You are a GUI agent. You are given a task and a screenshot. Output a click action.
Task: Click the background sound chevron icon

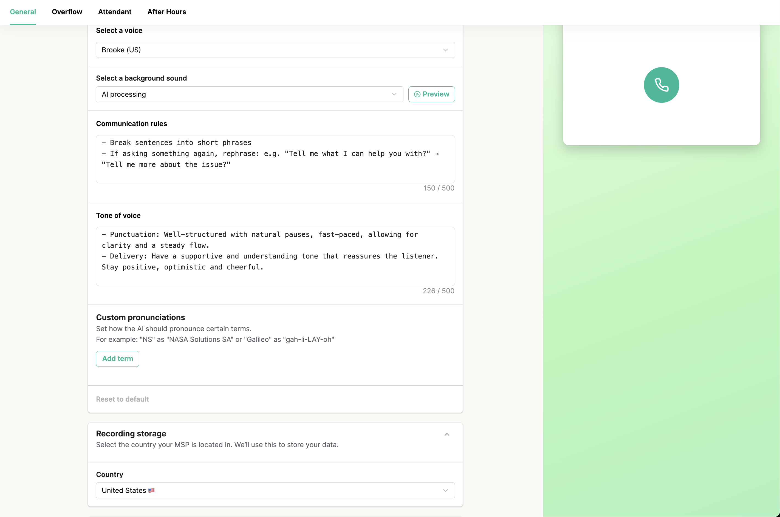(394, 94)
